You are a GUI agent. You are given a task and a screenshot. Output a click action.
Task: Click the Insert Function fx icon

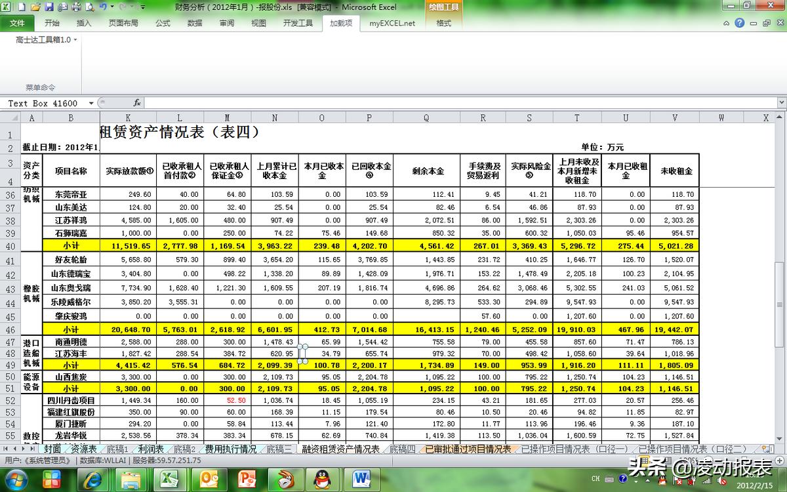click(136, 103)
